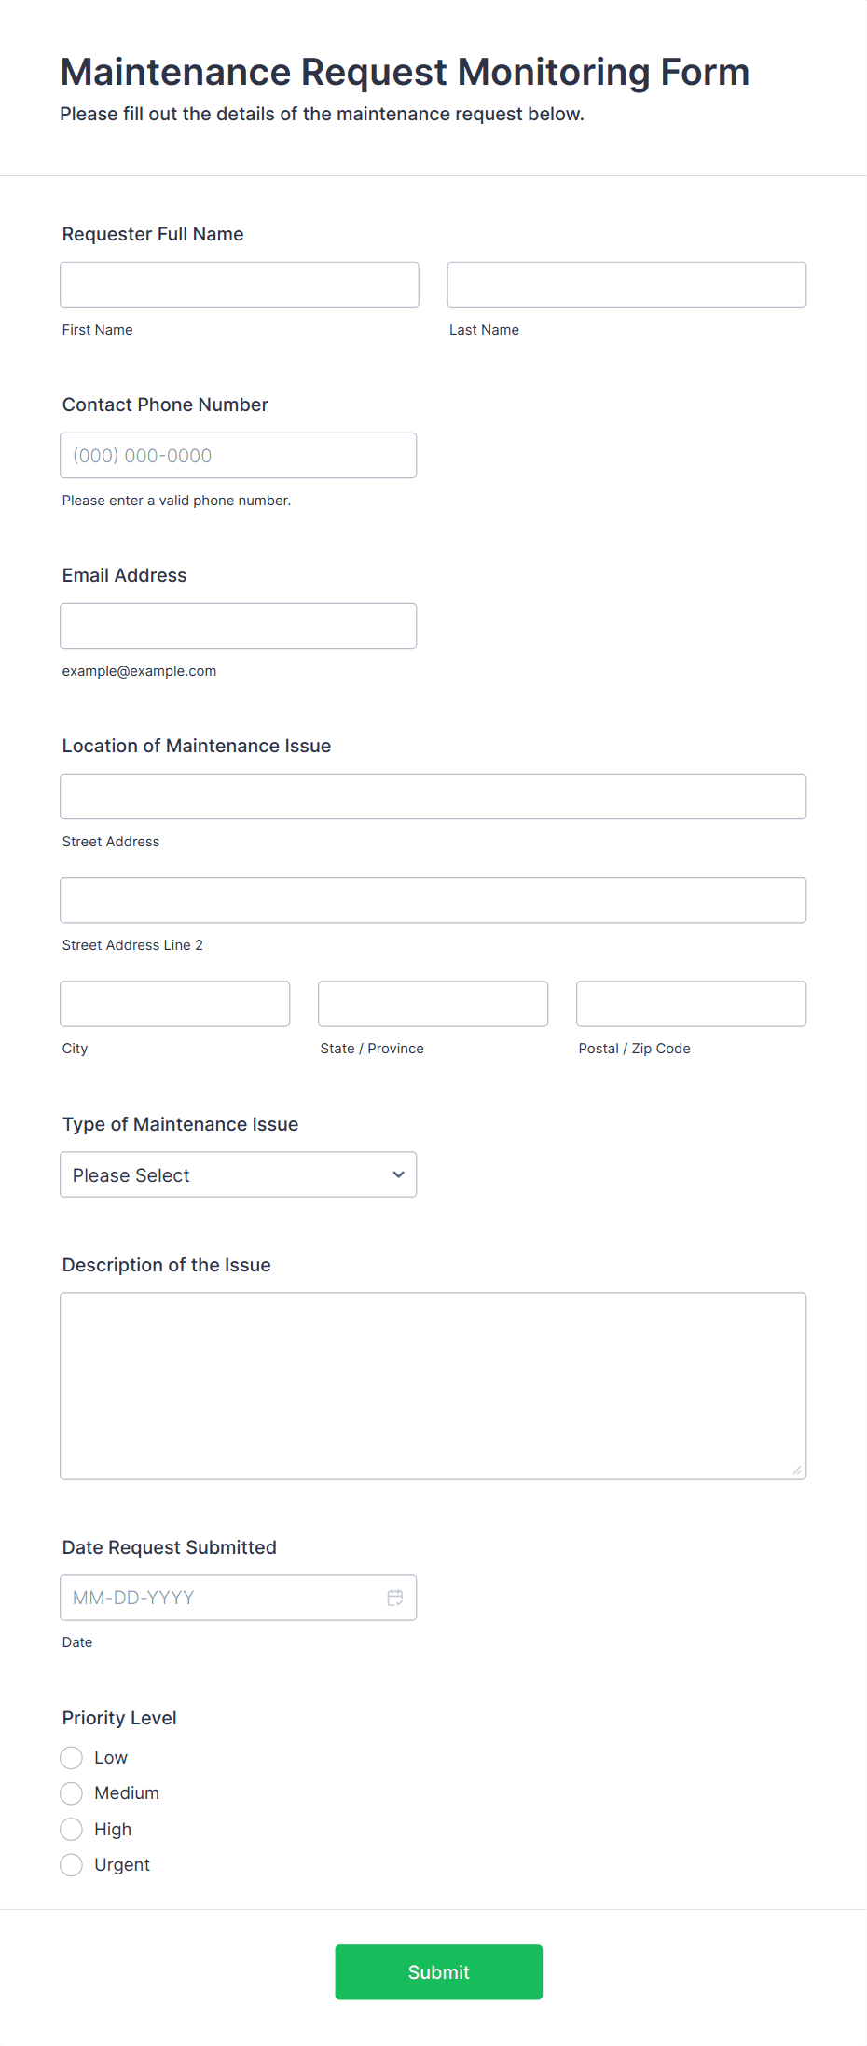Focus the Street Address Line 2 field
The image size is (867, 2046).
(x=433, y=899)
